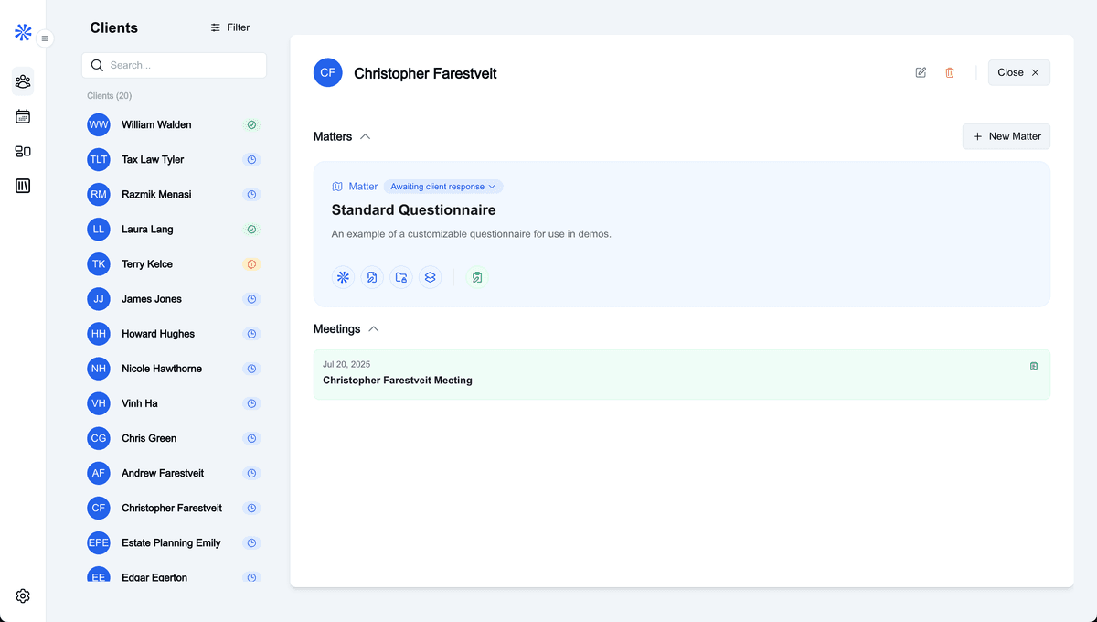Select Nicole Hawthorne in the client list

pos(162,369)
